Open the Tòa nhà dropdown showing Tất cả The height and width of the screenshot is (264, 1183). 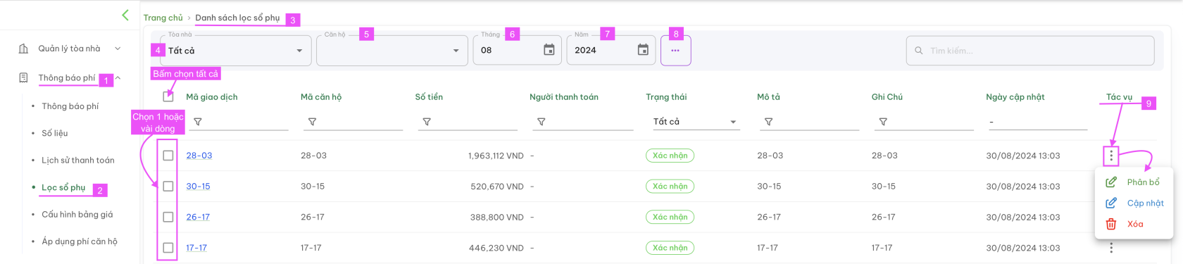click(x=235, y=51)
